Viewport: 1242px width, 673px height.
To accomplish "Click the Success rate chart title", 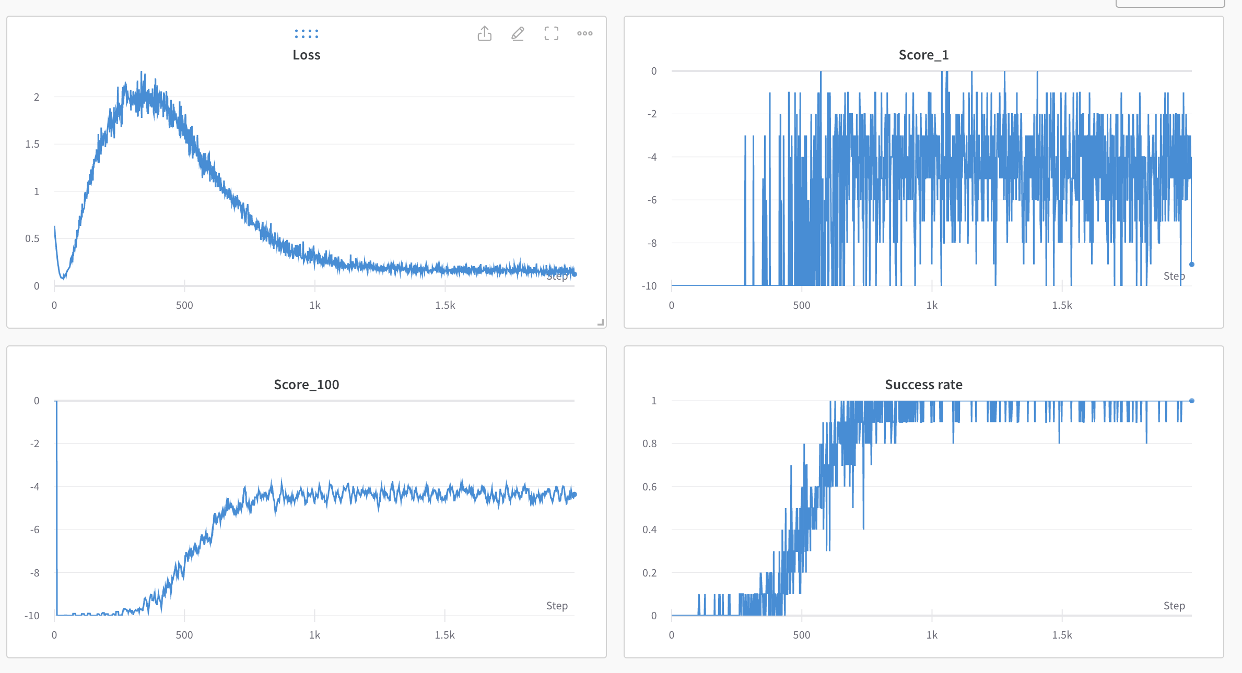I will click(x=923, y=384).
